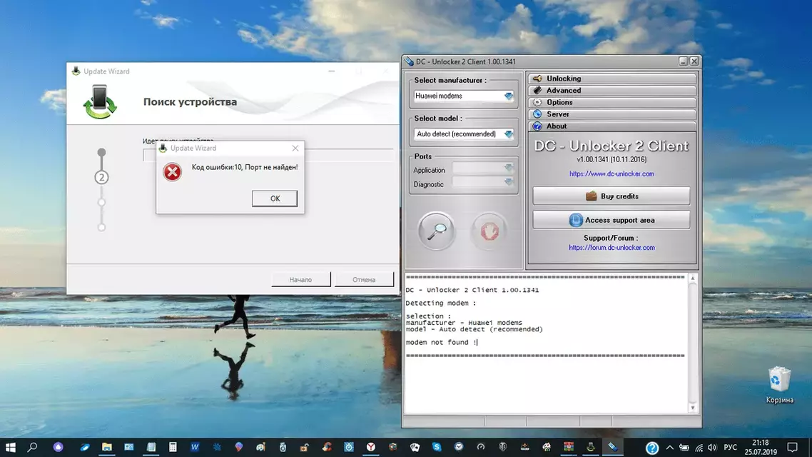The height and width of the screenshot is (457, 812).
Task: Click the log output scrollbar down arrow
Action: pyautogui.click(x=692, y=408)
